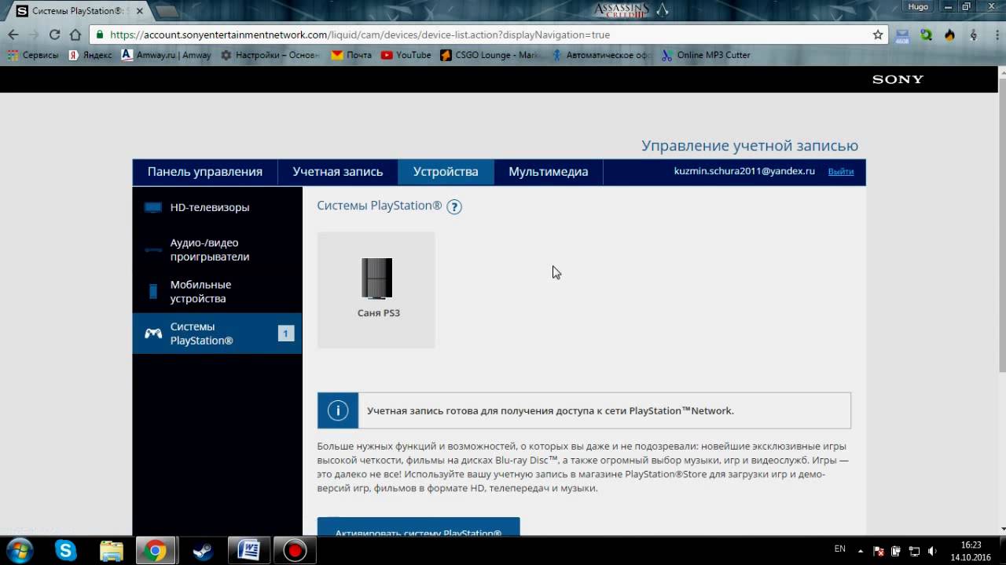The image size is (1006, 565).
Task: Open the CSGO Lounge bookmark
Action: coord(491,55)
